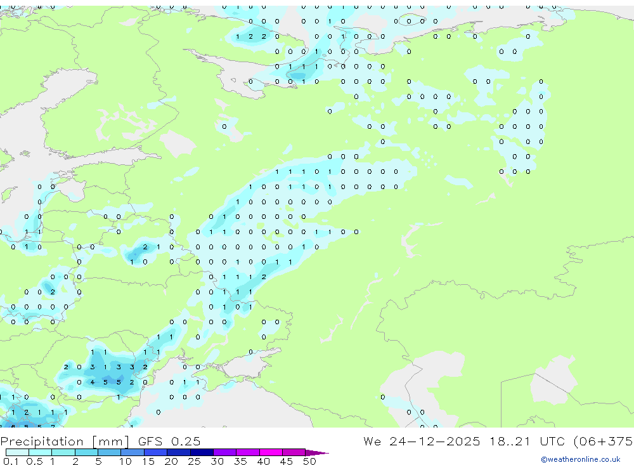
Task: Select the 0.1–0.5 mm lightest cyan legend swatch
Action: pos(17,452)
